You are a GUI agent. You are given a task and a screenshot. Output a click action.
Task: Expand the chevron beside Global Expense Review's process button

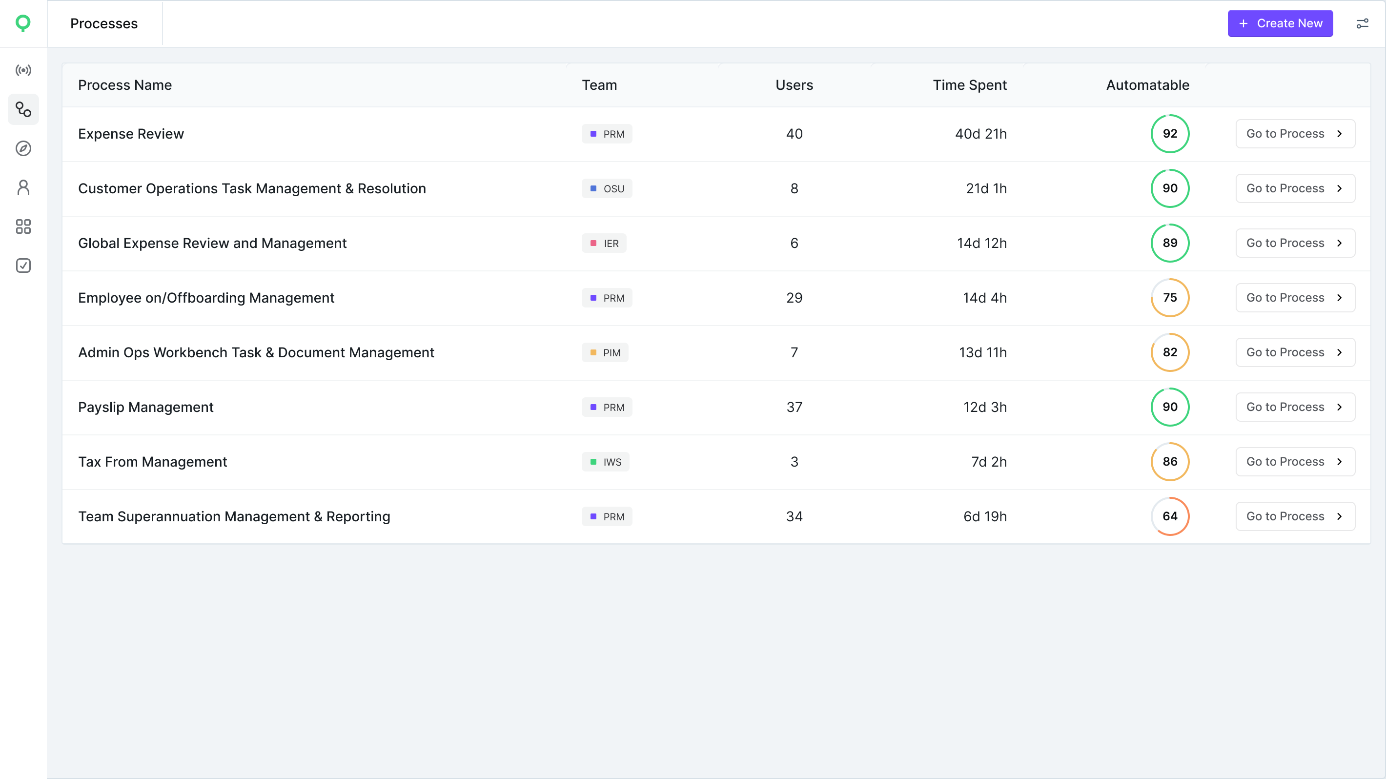(1340, 243)
